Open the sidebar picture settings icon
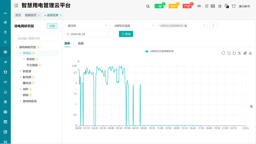Viewport: 256px width, 144px height. (5, 122)
